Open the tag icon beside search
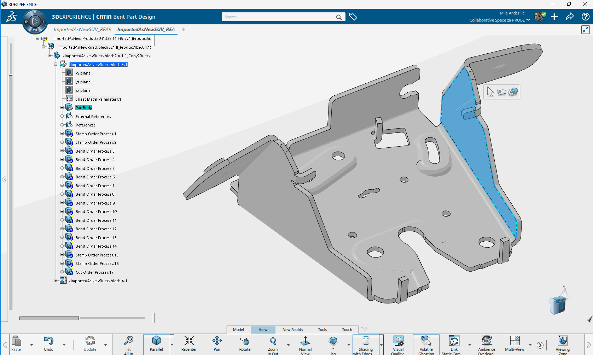Image resolution: width=593 pixels, height=355 pixels. (x=353, y=17)
